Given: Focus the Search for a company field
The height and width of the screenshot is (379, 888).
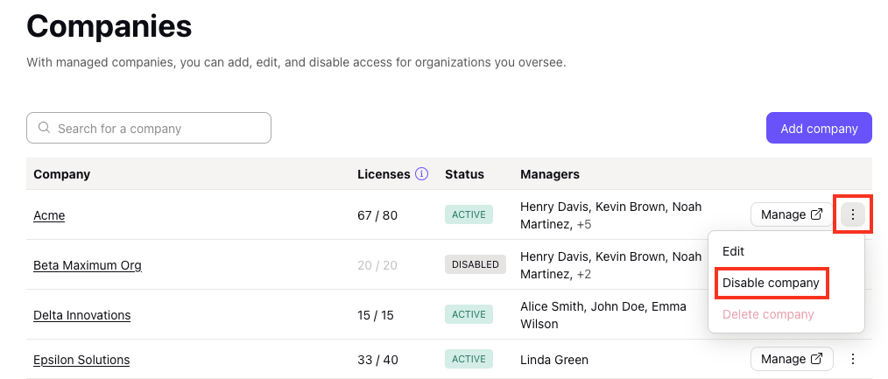Looking at the screenshot, I should click(x=149, y=128).
